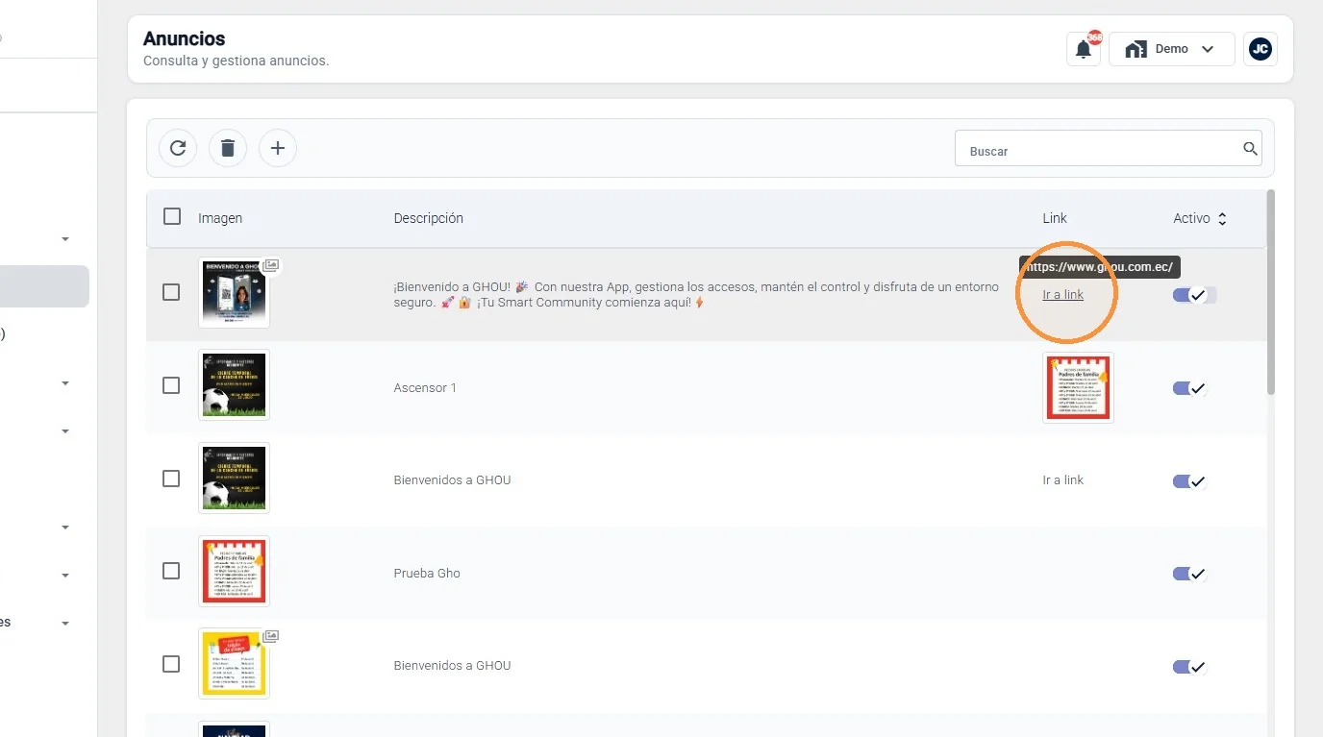Click the vertical table scrollbar
1323x737 pixels.
click(x=1271, y=292)
